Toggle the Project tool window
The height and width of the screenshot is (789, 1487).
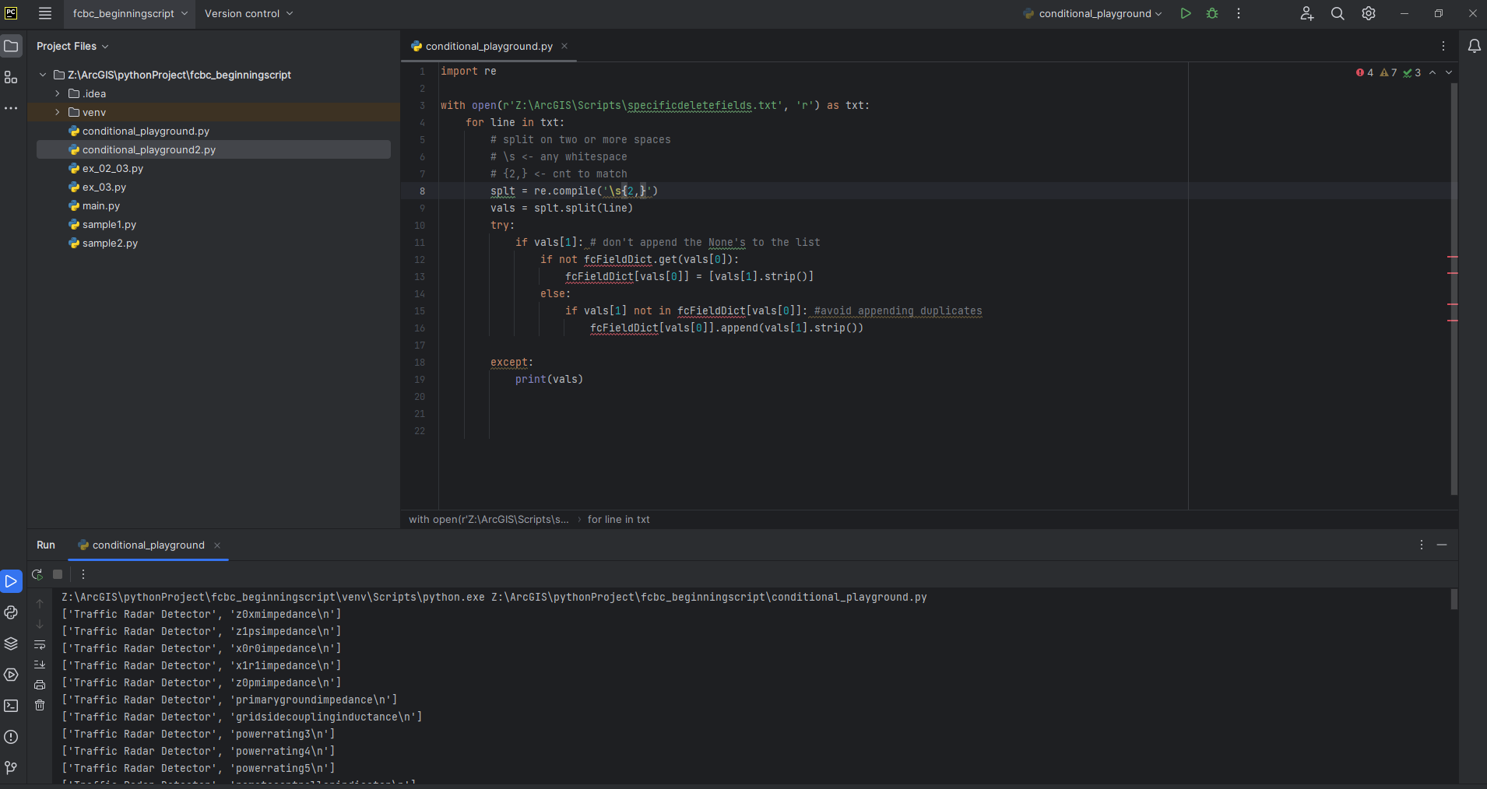point(11,46)
